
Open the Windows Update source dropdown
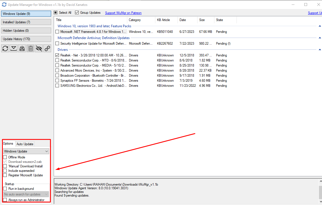[26, 151]
